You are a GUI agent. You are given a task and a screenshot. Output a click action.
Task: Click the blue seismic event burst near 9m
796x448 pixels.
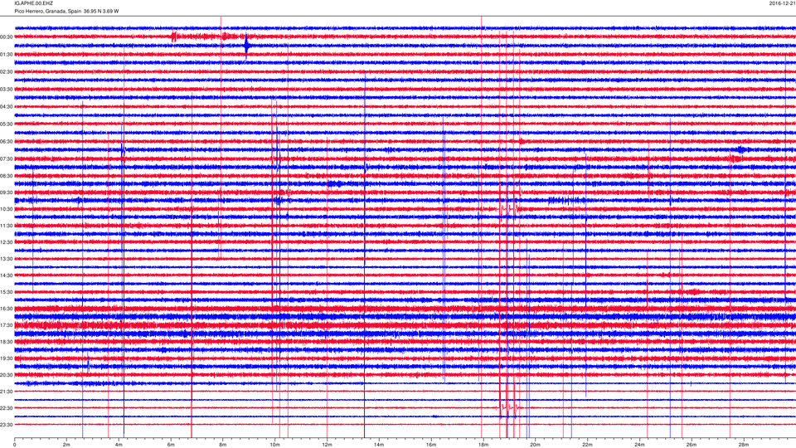click(247, 46)
